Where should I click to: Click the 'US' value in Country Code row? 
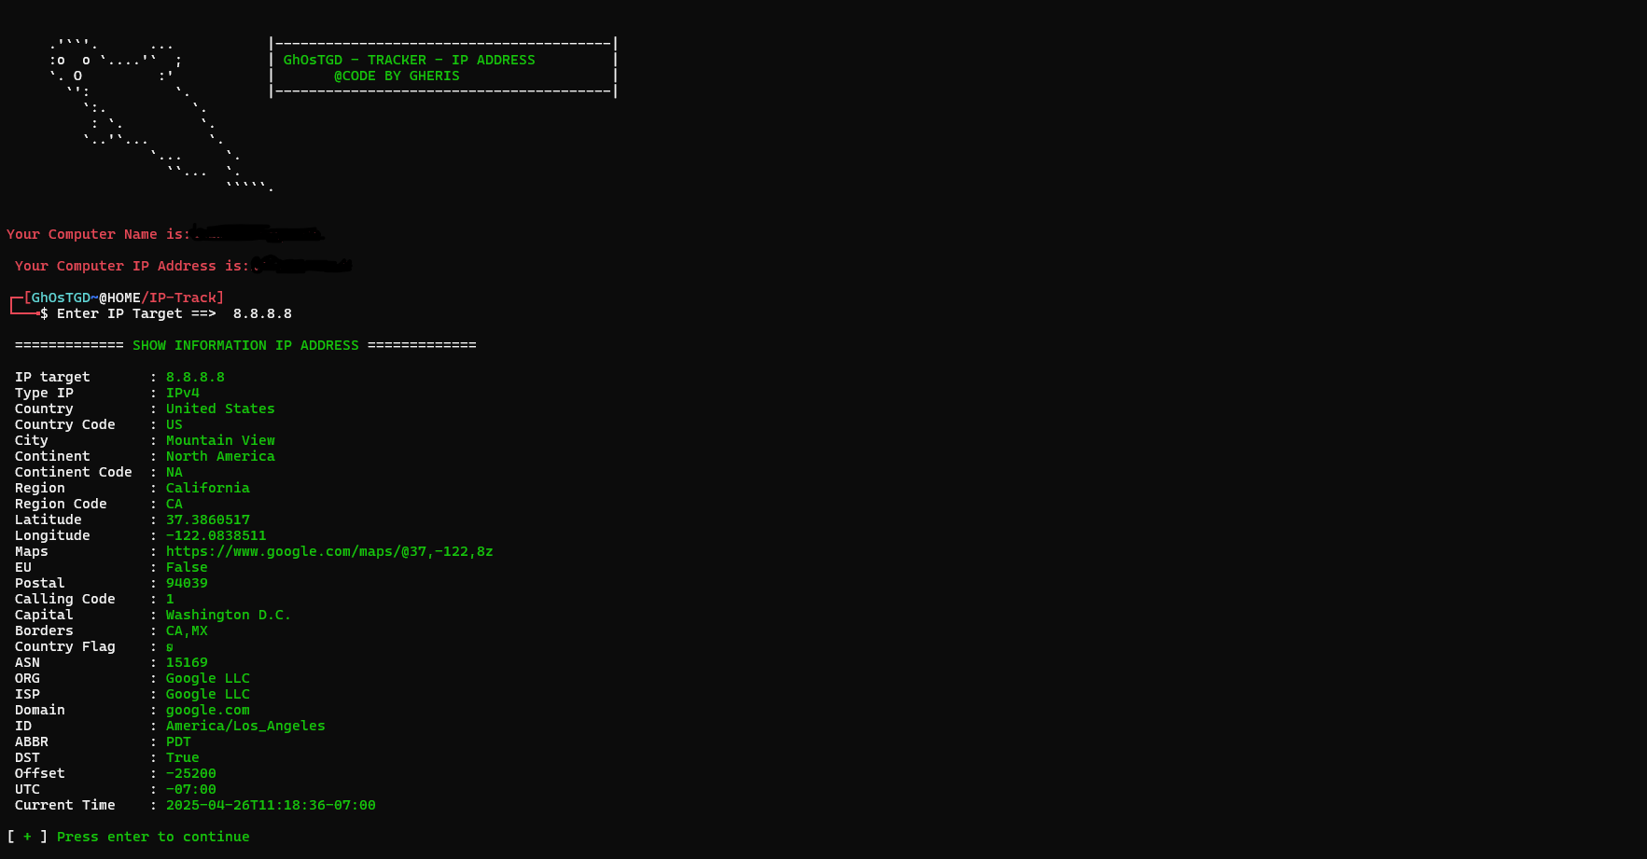click(x=174, y=424)
